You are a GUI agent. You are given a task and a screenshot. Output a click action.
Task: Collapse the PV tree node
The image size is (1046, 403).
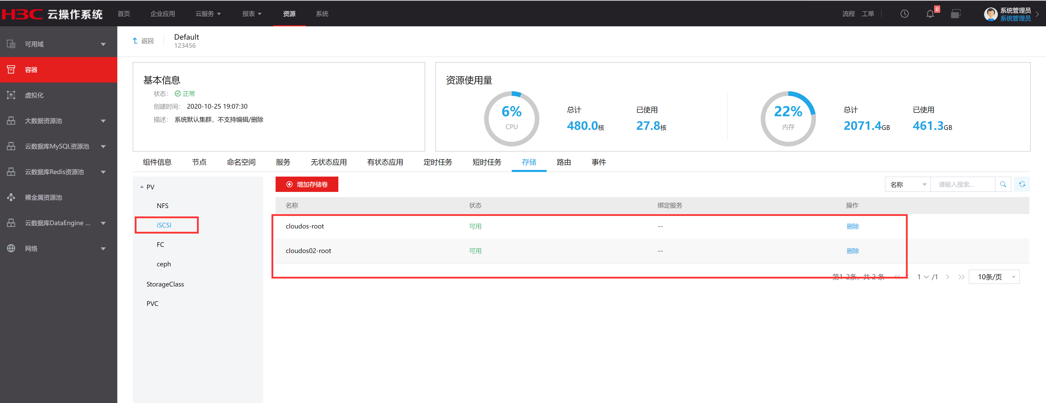coord(142,187)
